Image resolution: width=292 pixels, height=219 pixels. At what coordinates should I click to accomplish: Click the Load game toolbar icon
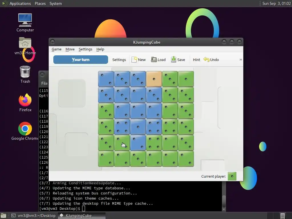158,60
